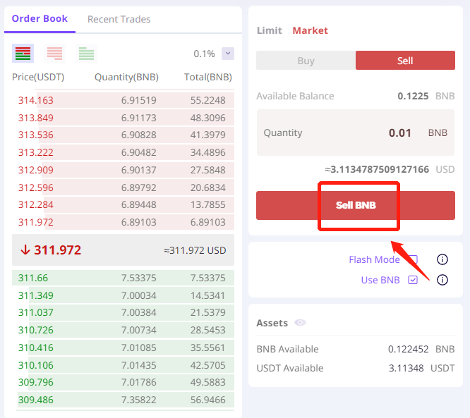Click the BNB Available value 0.122452
This screenshot has height=418, width=470.
coord(409,349)
